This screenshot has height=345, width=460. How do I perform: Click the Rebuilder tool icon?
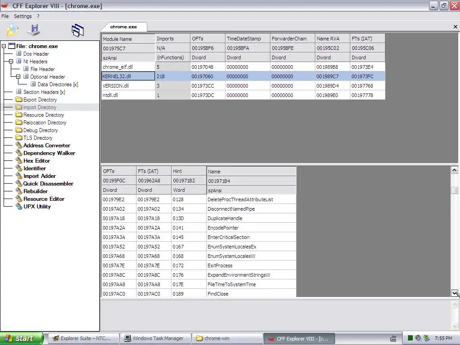pyautogui.click(x=19, y=191)
